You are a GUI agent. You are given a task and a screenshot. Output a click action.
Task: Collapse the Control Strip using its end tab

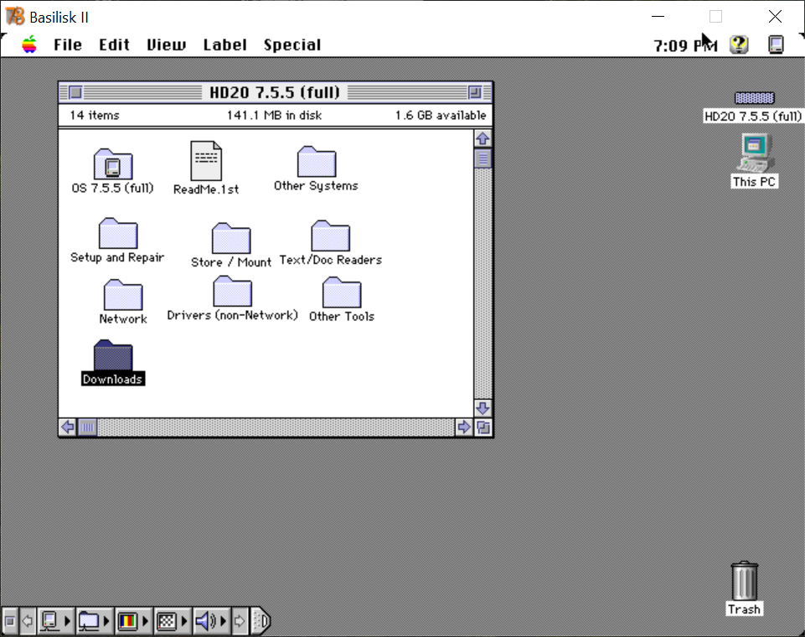point(261,622)
